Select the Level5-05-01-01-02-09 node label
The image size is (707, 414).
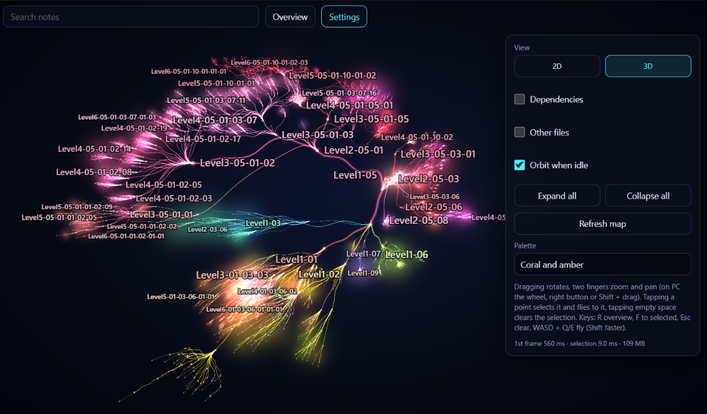[77, 207]
